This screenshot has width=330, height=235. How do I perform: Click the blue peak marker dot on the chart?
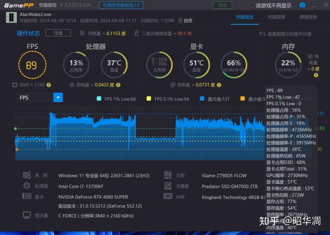51,114
